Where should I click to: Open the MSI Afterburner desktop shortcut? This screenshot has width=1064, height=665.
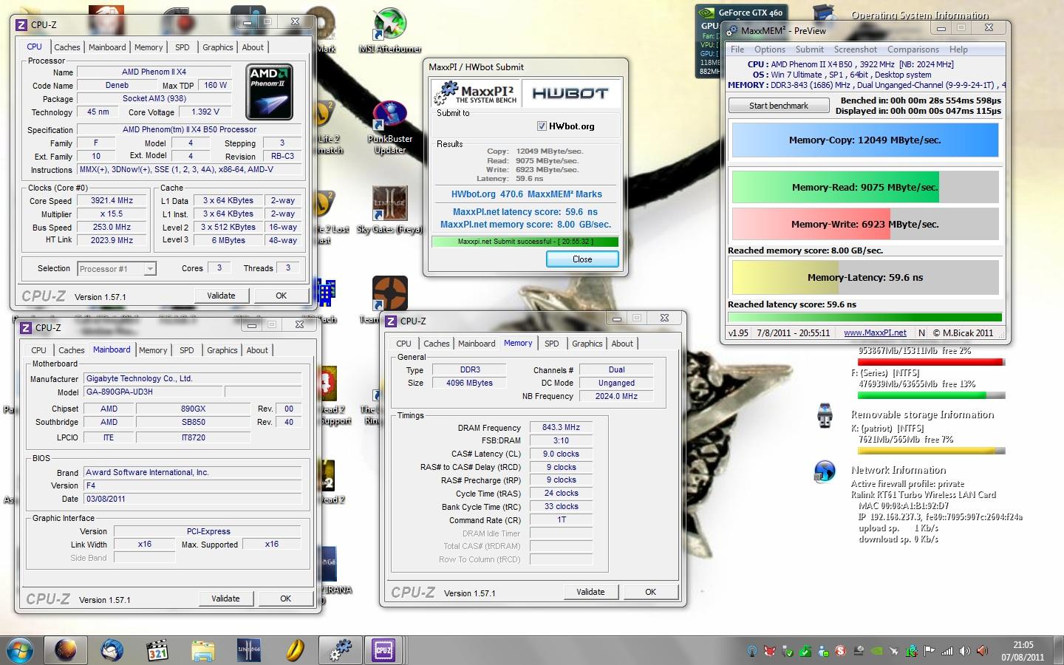click(x=389, y=28)
